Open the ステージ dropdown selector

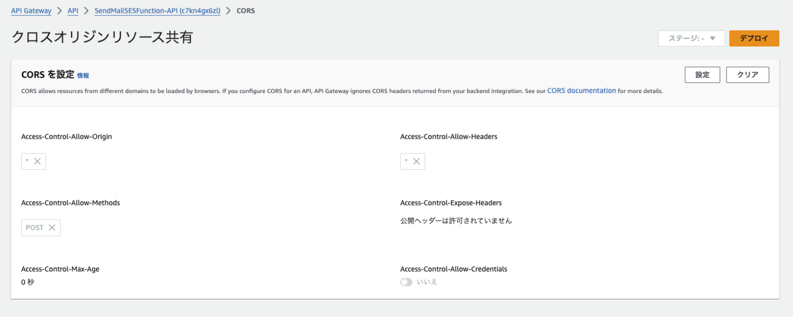[691, 38]
